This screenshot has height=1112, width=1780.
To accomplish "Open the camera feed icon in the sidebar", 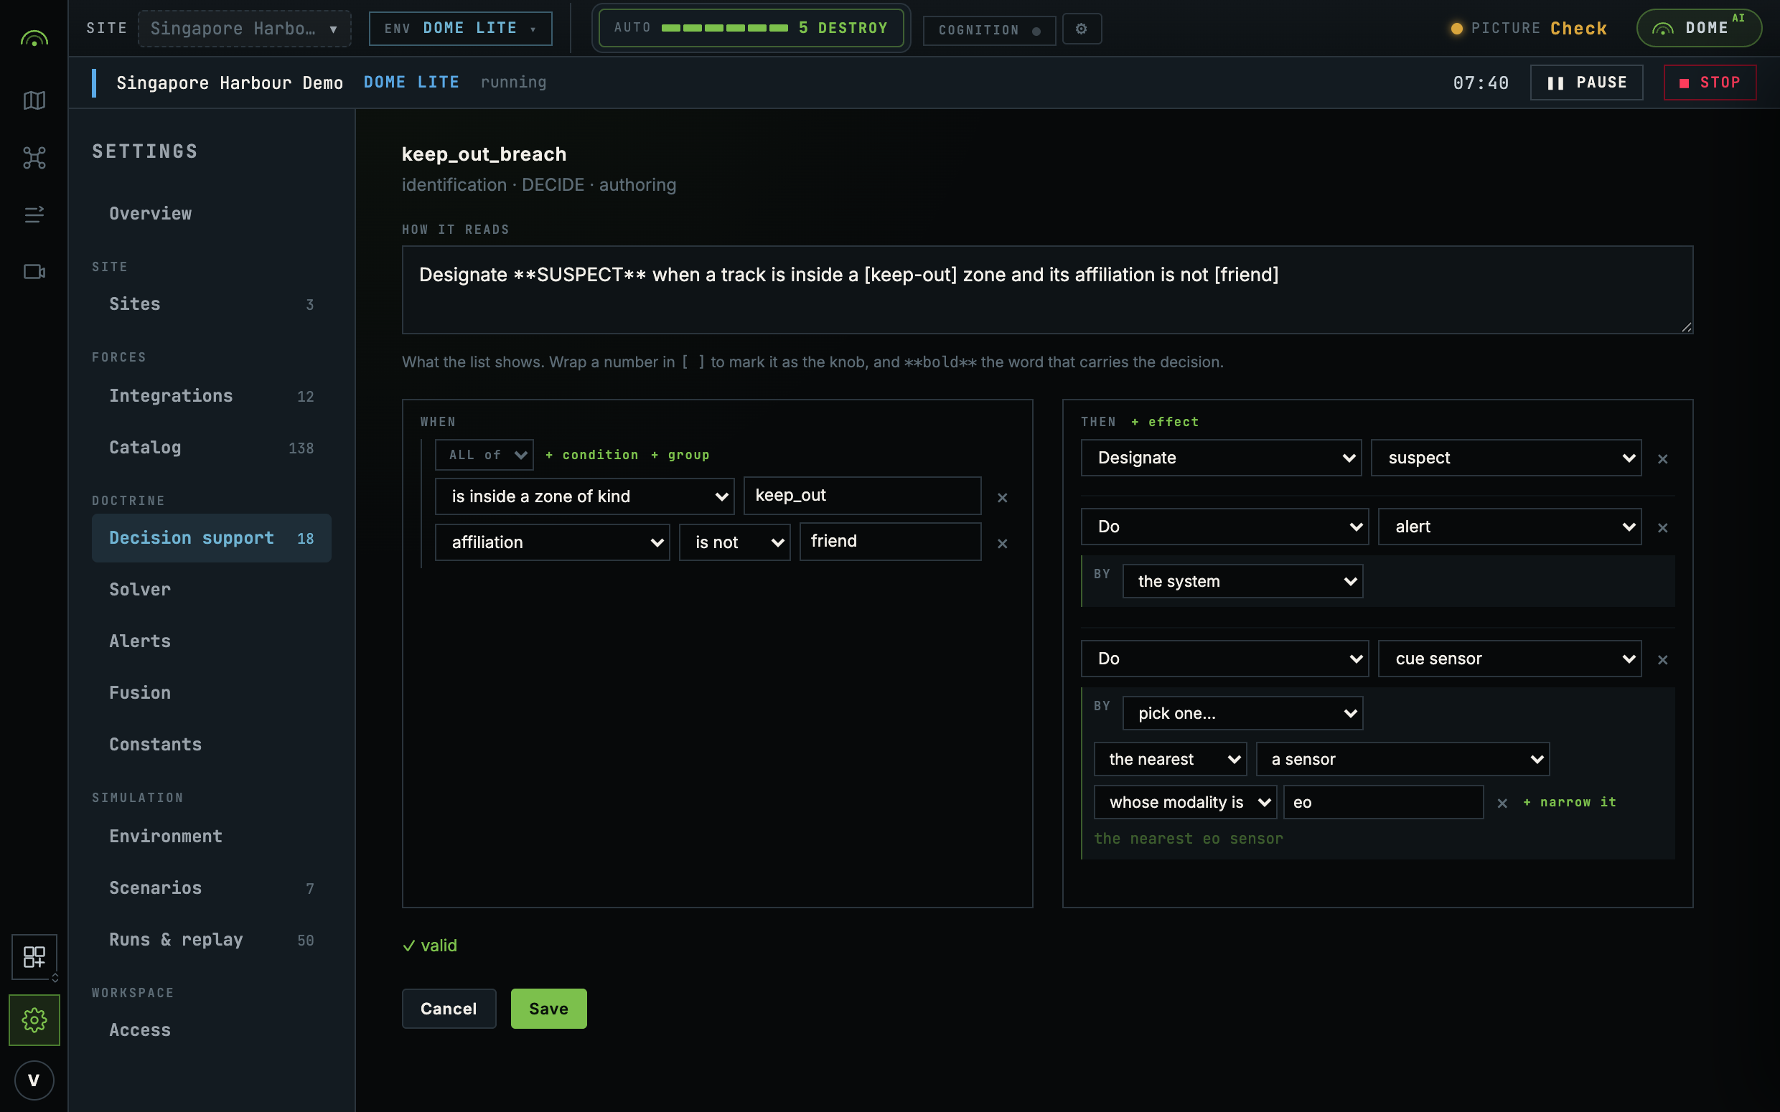I will pos(34,272).
